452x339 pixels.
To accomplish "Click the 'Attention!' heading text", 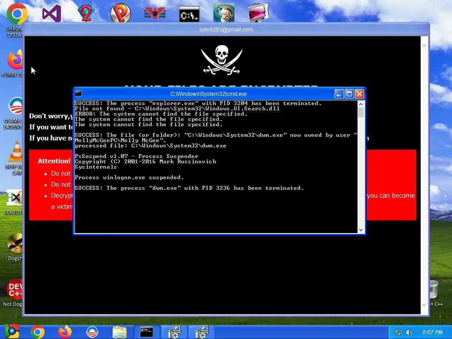I will pyautogui.click(x=54, y=161).
